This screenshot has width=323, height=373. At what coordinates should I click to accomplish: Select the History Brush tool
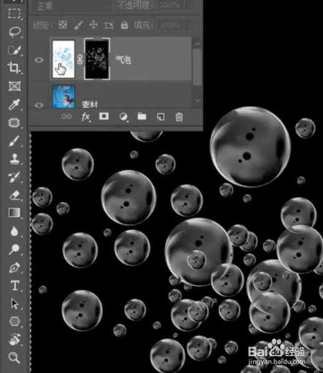14,177
